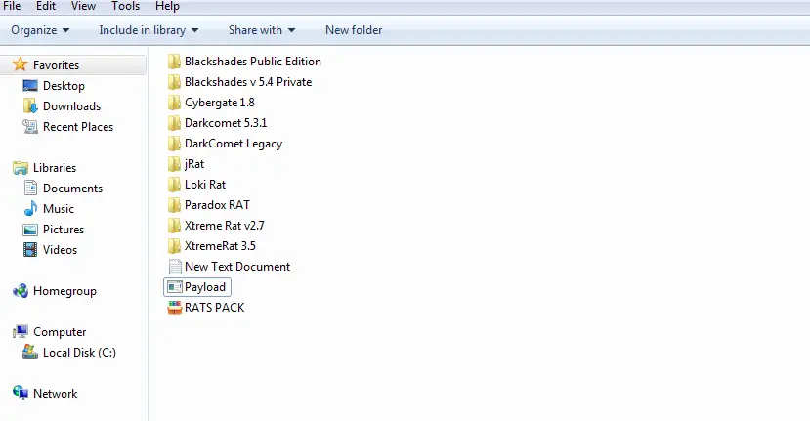
Task: Click the Network icon in navigation pane
Action: pyautogui.click(x=21, y=394)
